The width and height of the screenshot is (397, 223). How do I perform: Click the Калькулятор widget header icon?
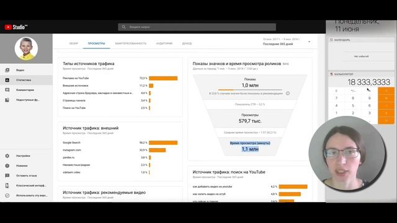331,74
